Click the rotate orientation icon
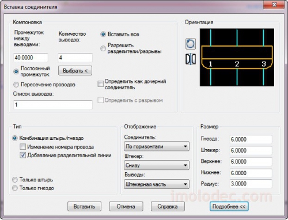 (191, 44)
